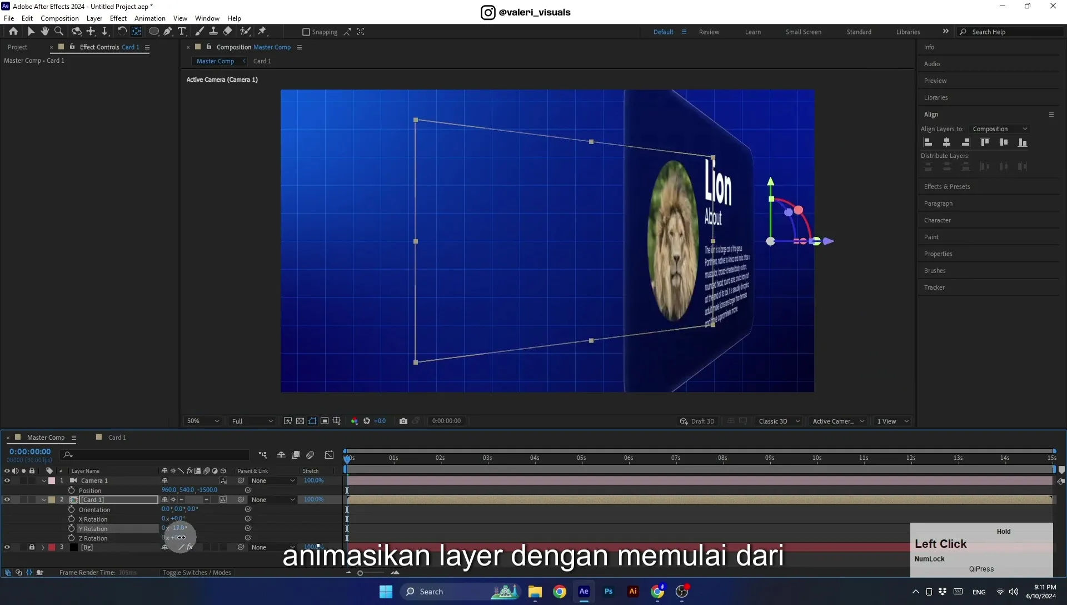Select the Ellipse shape tool
The image size is (1067, 605).
coord(153,32)
